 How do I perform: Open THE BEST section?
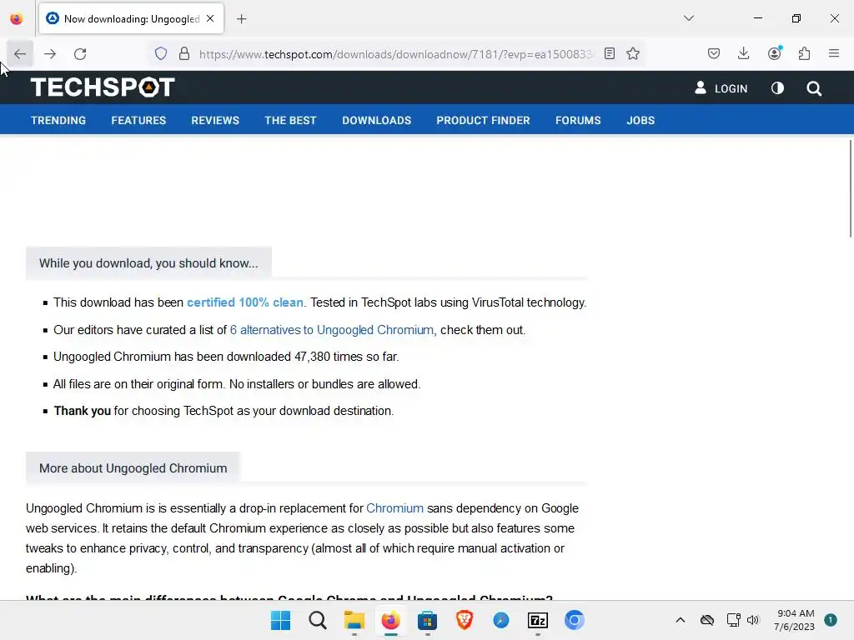(290, 120)
